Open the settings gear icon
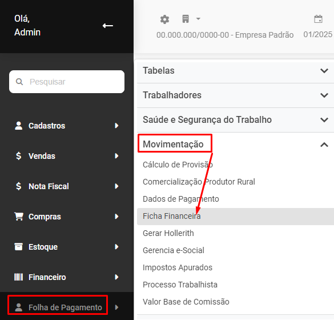The width and height of the screenshot is (334, 320). [x=164, y=19]
